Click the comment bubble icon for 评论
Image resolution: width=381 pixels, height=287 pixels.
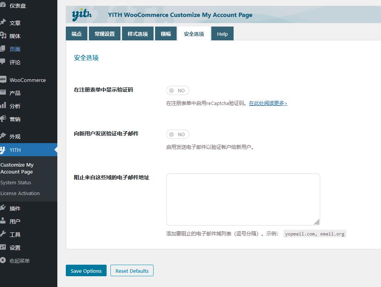point(3,62)
